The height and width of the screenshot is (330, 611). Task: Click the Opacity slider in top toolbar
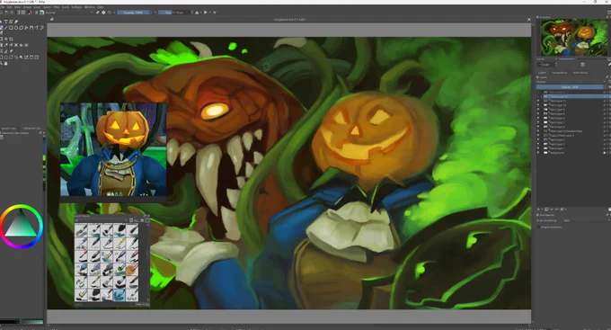(133, 13)
